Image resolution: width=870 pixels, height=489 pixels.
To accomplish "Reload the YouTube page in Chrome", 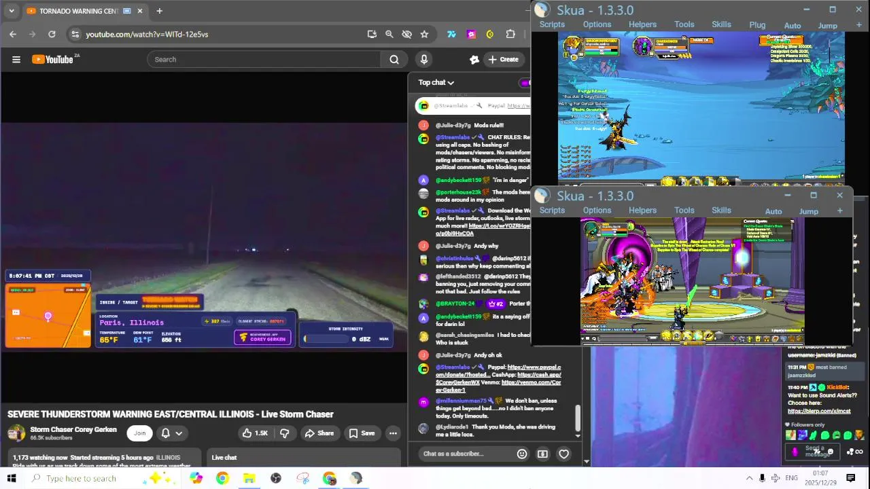I will click(x=52, y=34).
